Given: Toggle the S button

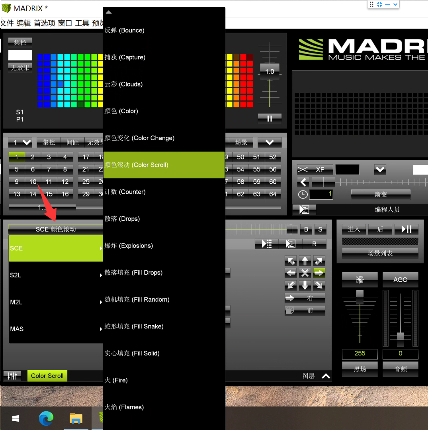Looking at the screenshot, I should pos(321,229).
